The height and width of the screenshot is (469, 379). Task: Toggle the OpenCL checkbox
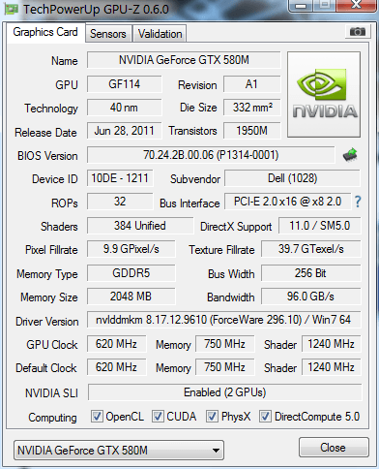(x=97, y=417)
